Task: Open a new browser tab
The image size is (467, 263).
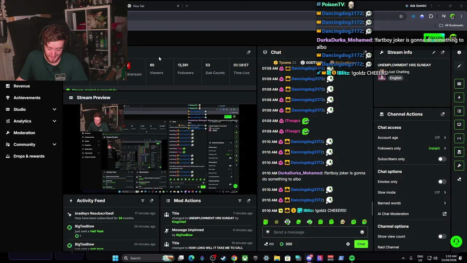Action: tap(187, 6)
